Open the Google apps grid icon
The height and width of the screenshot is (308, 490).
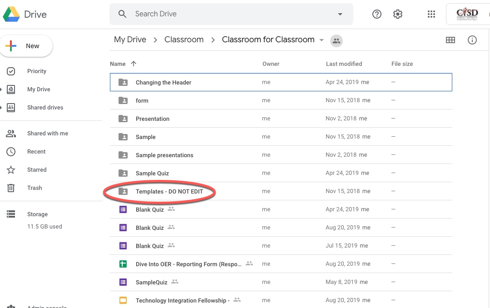coord(431,14)
